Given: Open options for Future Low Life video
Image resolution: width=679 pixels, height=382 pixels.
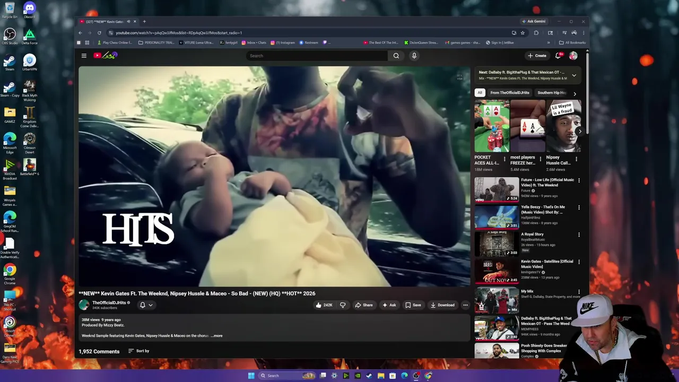Looking at the screenshot, I should pos(579,181).
